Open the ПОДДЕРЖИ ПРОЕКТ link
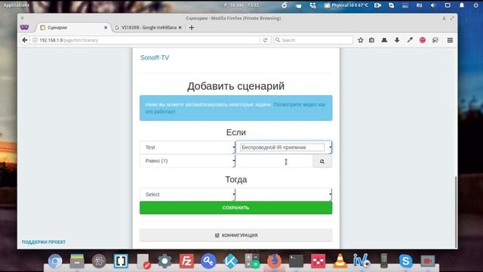The image size is (483, 272). [44, 242]
